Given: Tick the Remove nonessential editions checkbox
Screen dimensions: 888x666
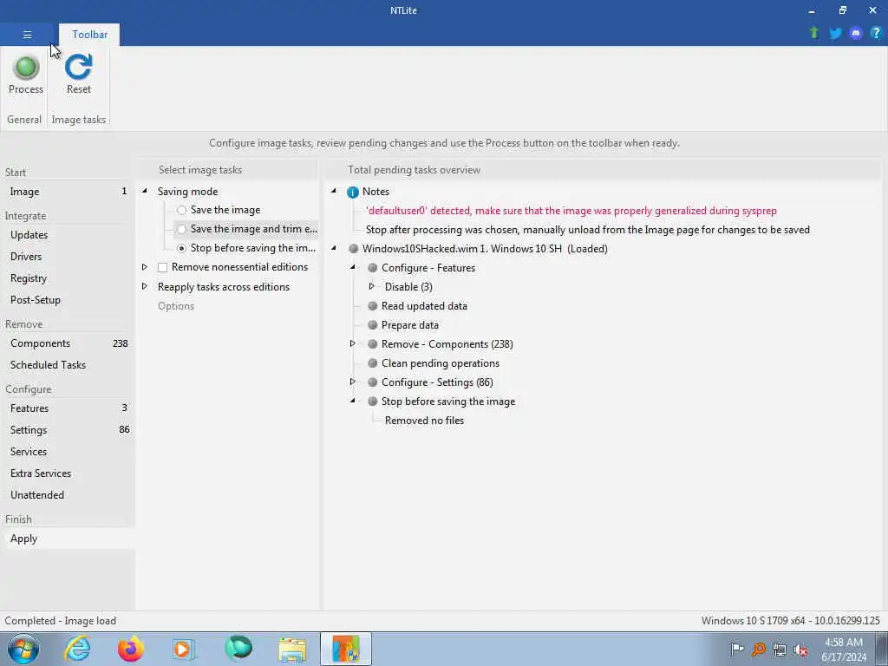Looking at the screenshot, I should pos(162,267).
